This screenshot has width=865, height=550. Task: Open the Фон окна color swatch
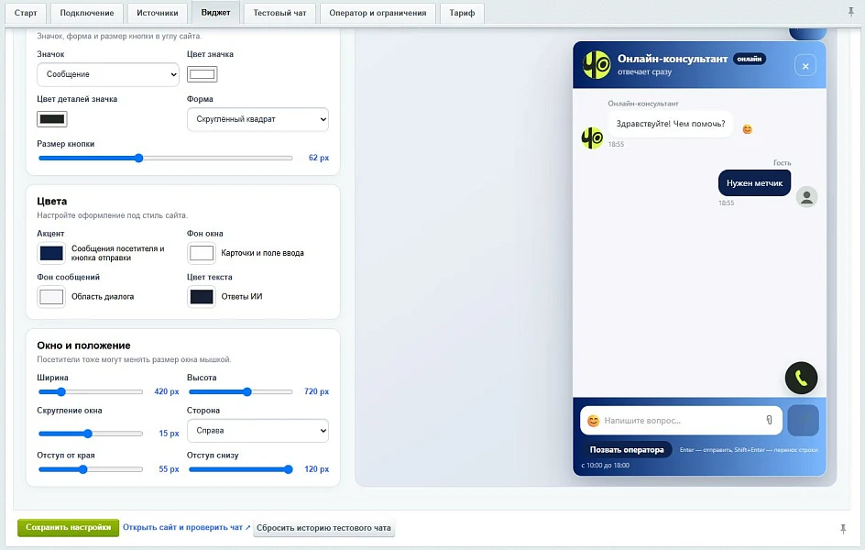[x=202, y=253]
